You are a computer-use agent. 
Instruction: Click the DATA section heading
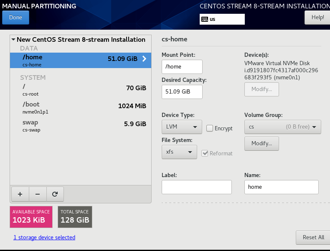29,48
